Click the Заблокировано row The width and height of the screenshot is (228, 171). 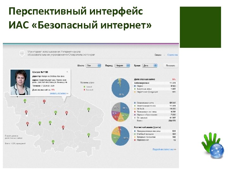click(x=155, y=83)
